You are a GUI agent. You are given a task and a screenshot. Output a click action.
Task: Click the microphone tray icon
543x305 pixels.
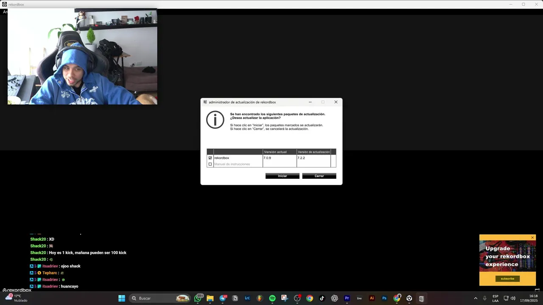[x=484, y=298]
